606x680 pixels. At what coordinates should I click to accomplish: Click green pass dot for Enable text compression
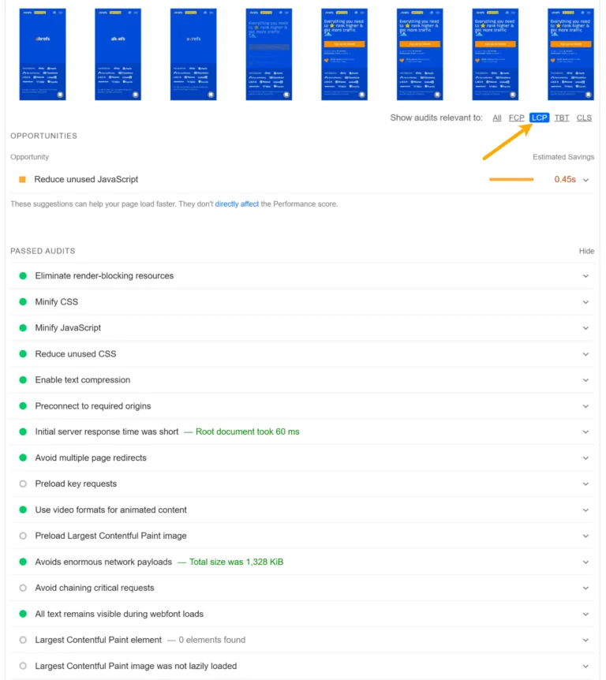(x=23, y=380)
